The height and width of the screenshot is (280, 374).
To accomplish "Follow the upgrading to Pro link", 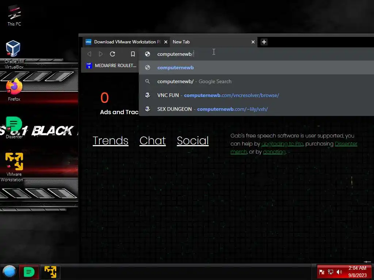I will pyautogui.click(x=282, y=144).
